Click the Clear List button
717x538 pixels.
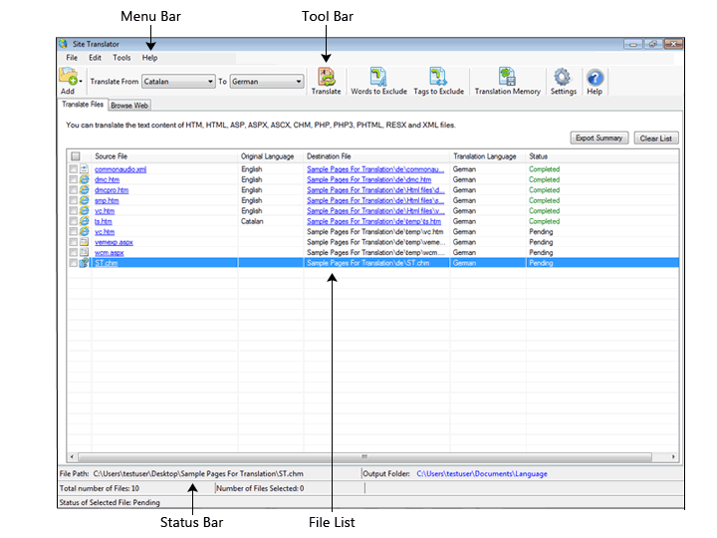[655, 138]
